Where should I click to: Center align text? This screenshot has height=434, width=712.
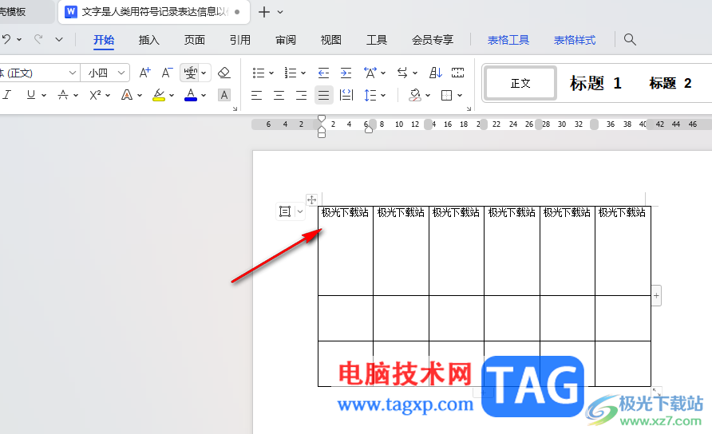279,95
